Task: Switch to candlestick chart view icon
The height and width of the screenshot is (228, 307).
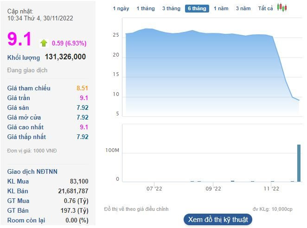Action: [x=282, y=8]
